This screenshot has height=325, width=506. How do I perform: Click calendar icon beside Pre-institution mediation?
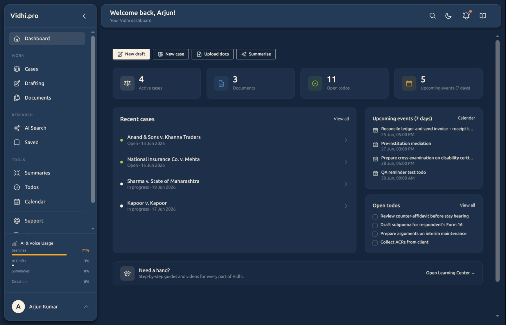click(x=375, y=145)
